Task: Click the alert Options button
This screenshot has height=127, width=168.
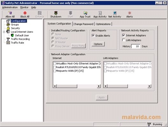Action: coord(98,44)
